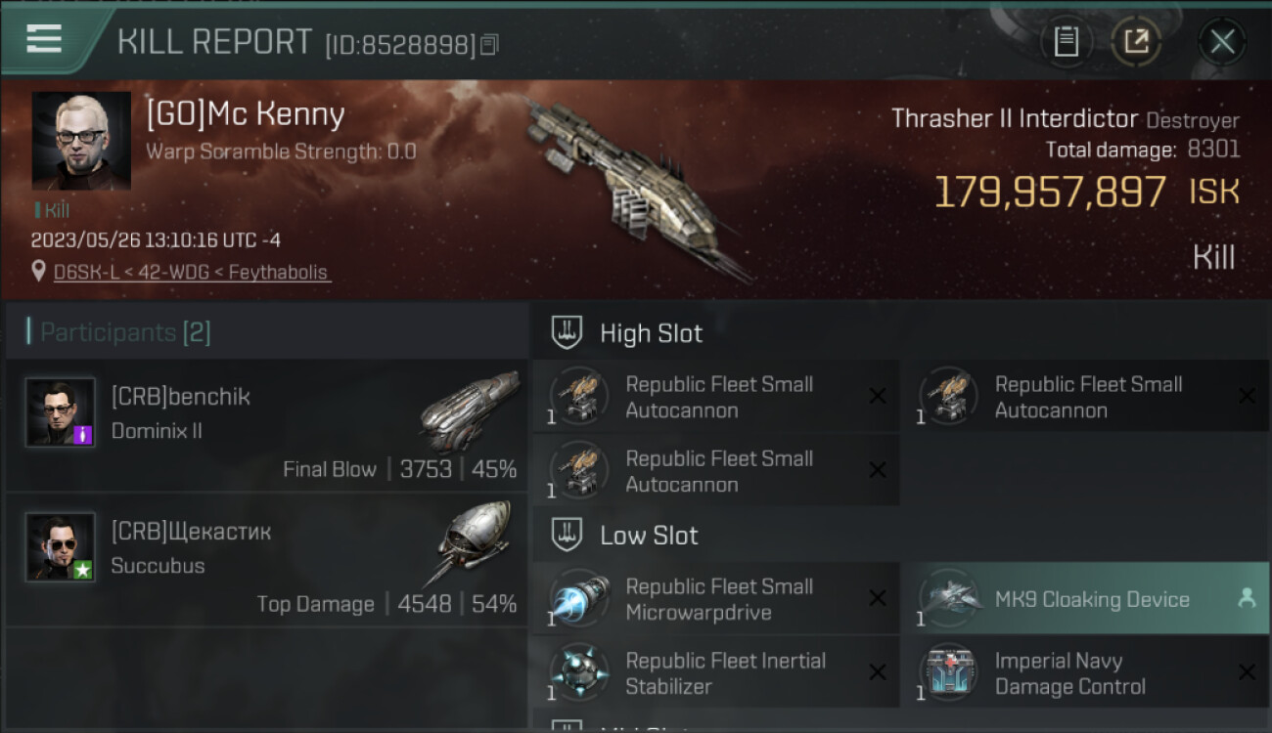Open the D6SK-L location link
This screenshot has height=733, width=1272.
pyautogui.click(x=192, y=272)
